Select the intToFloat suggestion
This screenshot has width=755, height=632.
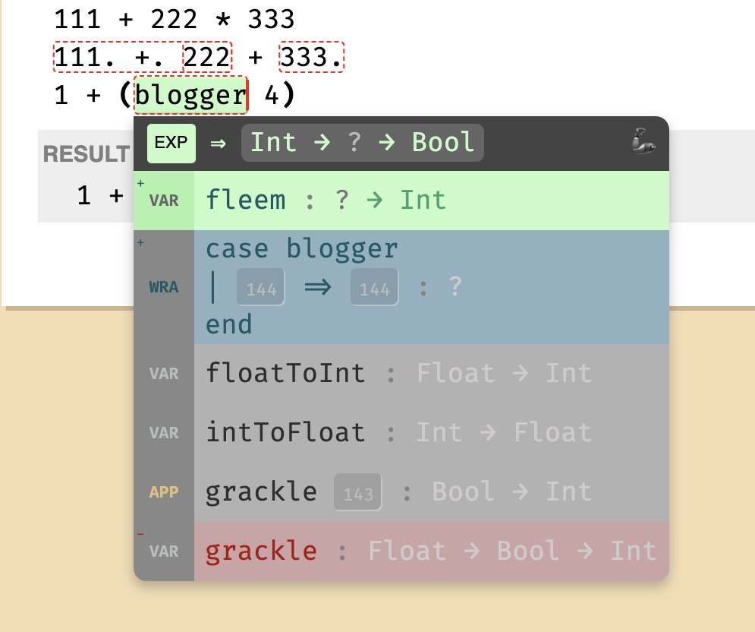(401, 432)
